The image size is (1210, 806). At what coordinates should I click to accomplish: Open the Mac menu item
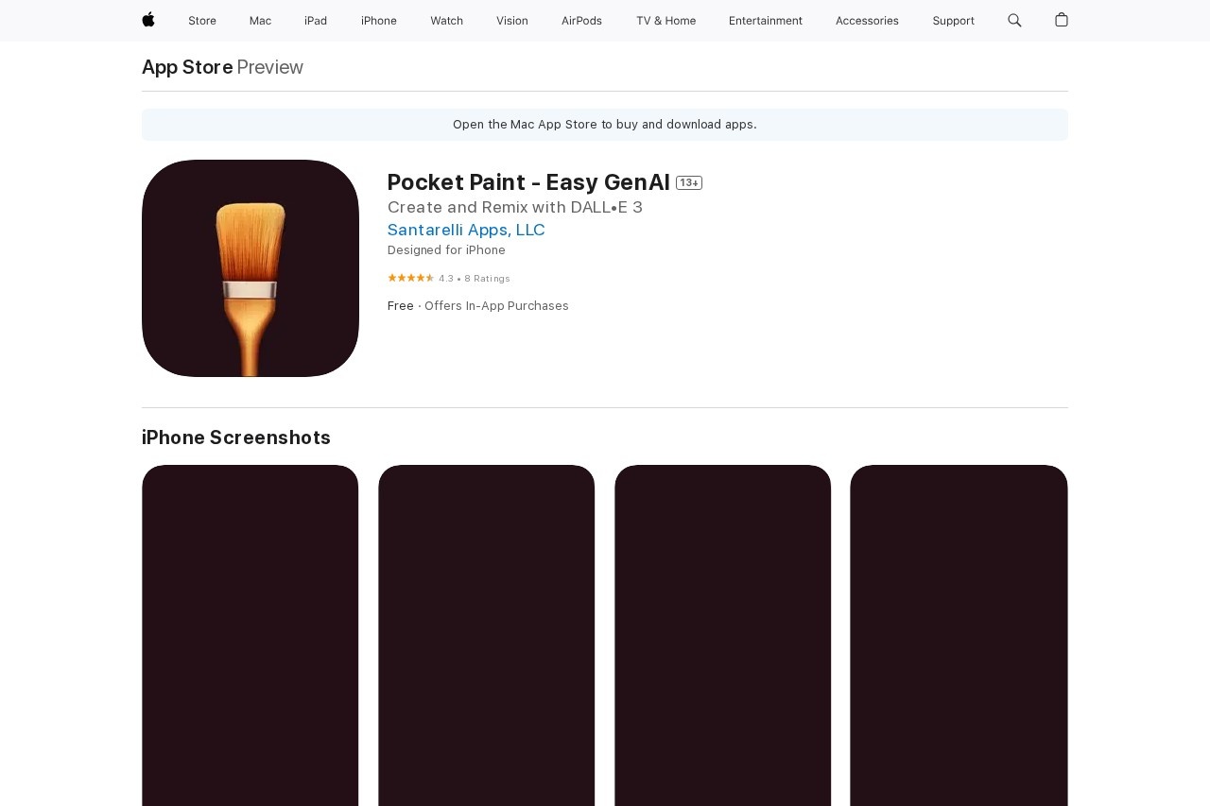point(260,21)
